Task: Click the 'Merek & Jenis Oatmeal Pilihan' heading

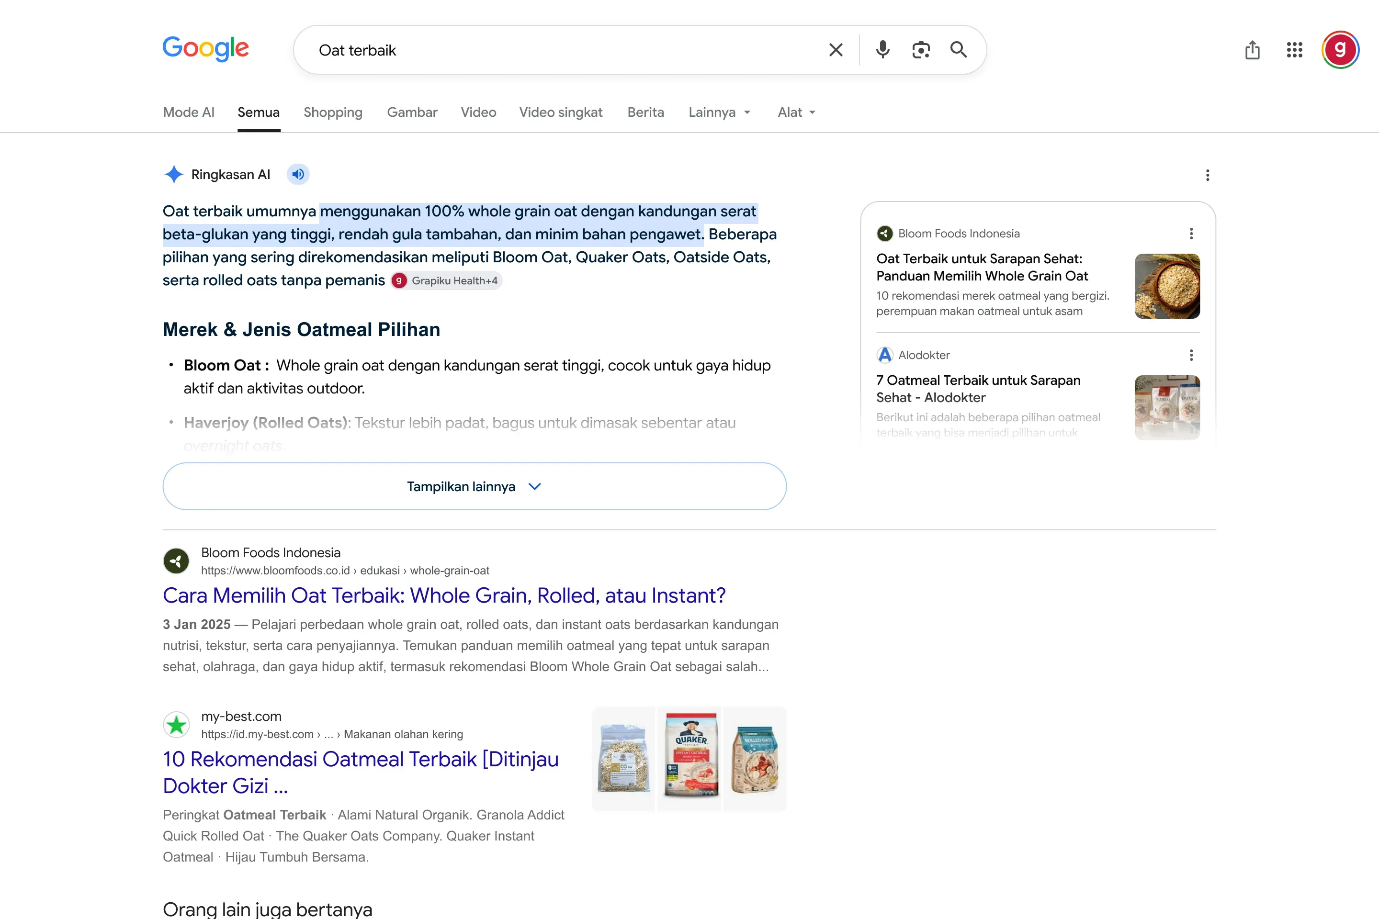Action: pos(301,329)
